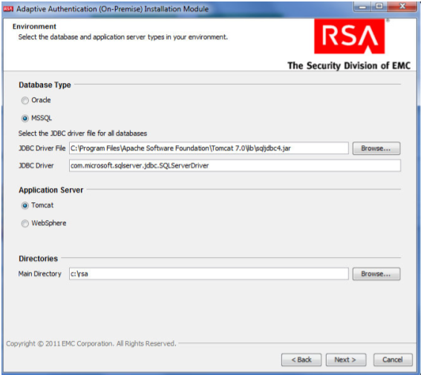Minimize the installer window
This screenshot has width=421, height=375.
362,7
